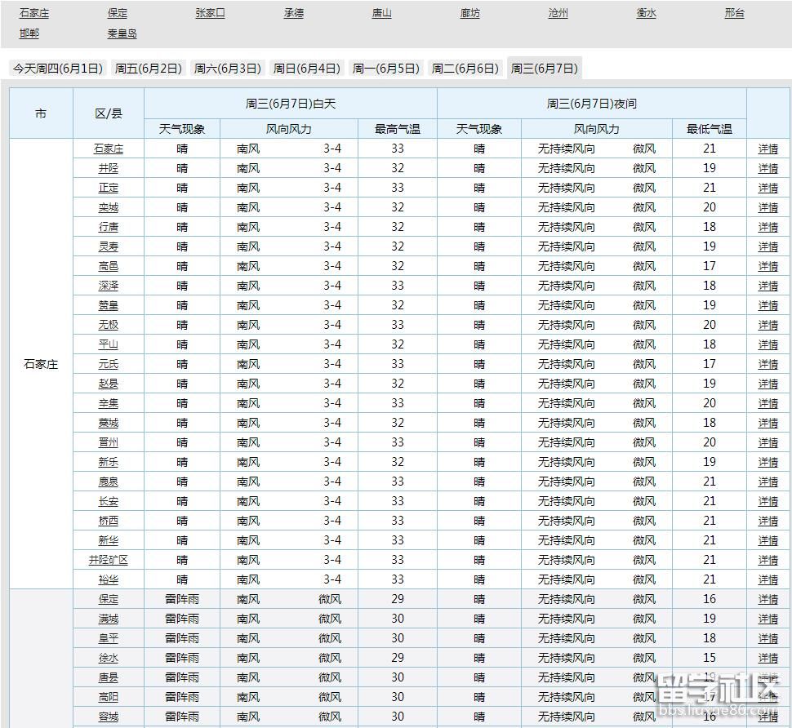The width and height of the screenshot is (792, 728).
Task: Open the 保定 city weather page
Action: coord(118,14)
